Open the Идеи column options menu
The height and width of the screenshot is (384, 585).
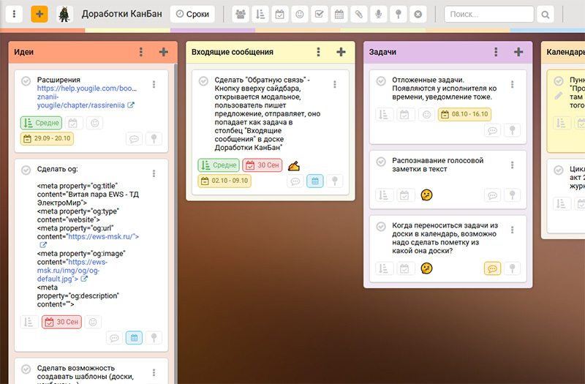(x=141, y=52)
